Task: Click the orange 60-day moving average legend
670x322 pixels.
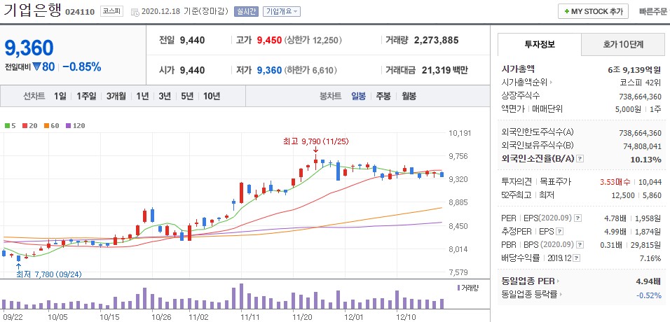Action: (x=51, y=125)
